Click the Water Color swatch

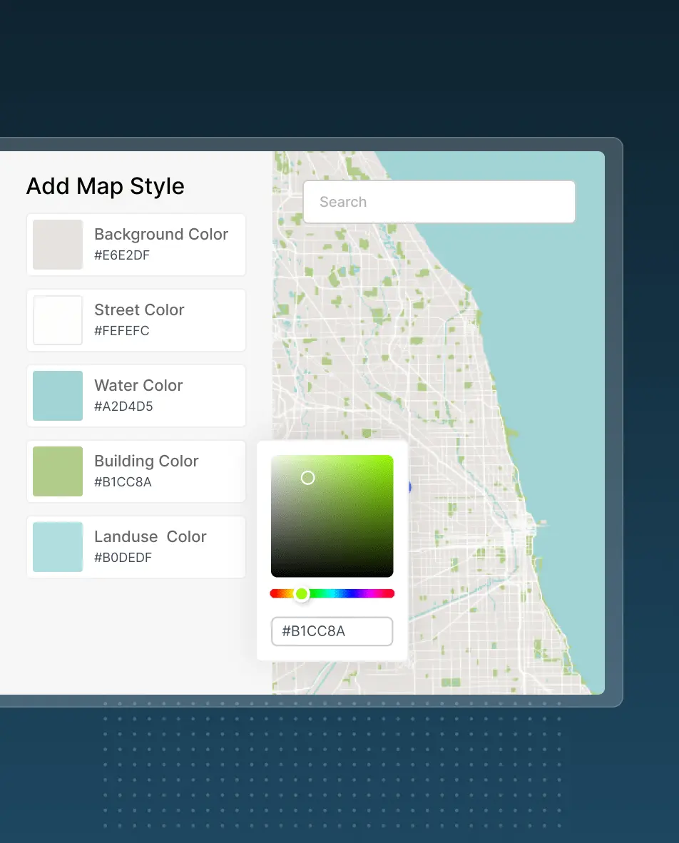pyautogui.click(x=58, y=396)
